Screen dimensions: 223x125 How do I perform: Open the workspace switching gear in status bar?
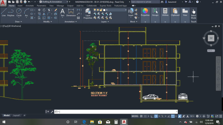(x=197, y=116)
